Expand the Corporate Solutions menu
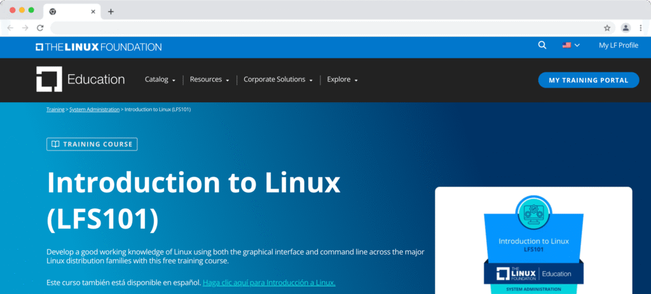The height and width of the screenshot is (294, 651). pos(278,79)
